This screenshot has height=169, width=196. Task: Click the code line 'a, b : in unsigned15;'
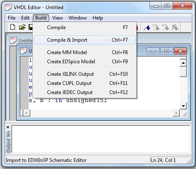point(68,100)
